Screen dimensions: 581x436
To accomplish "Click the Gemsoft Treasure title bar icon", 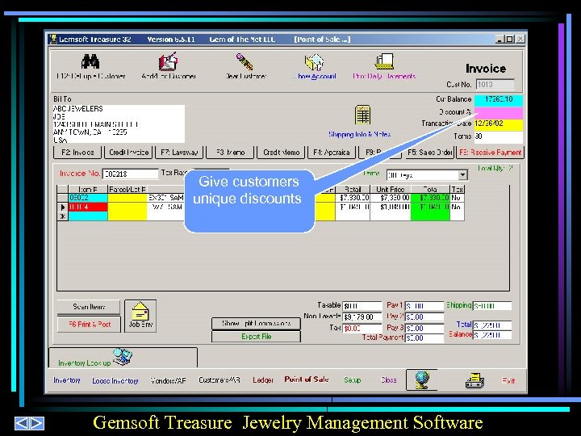I will coord(53,39).
